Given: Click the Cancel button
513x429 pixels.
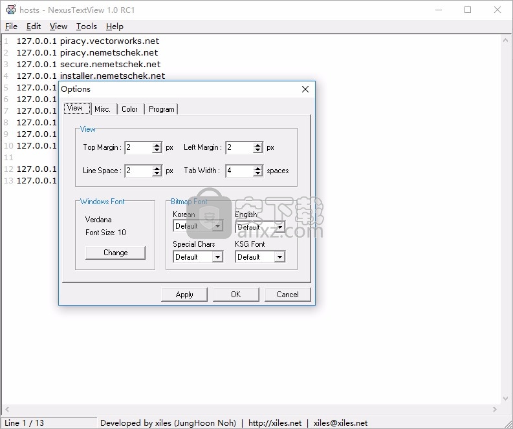Looking at the screenshot, I should [288, 295].
